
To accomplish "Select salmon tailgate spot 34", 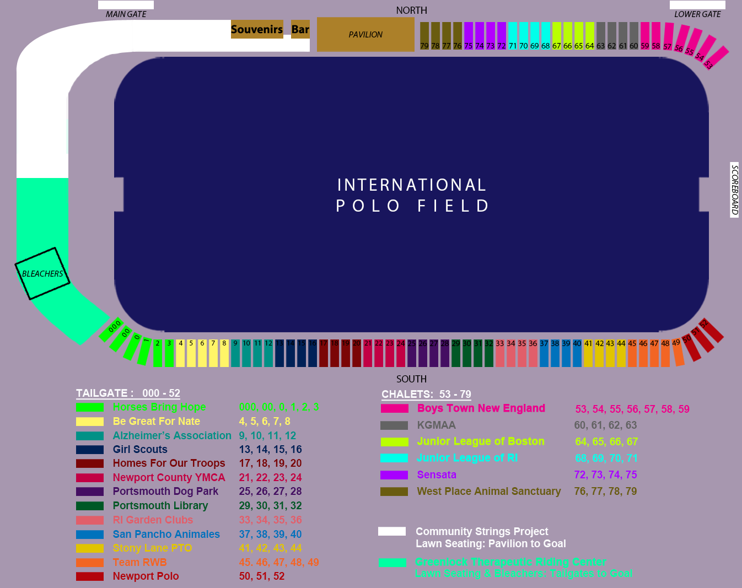I will (x=511, y=353).
